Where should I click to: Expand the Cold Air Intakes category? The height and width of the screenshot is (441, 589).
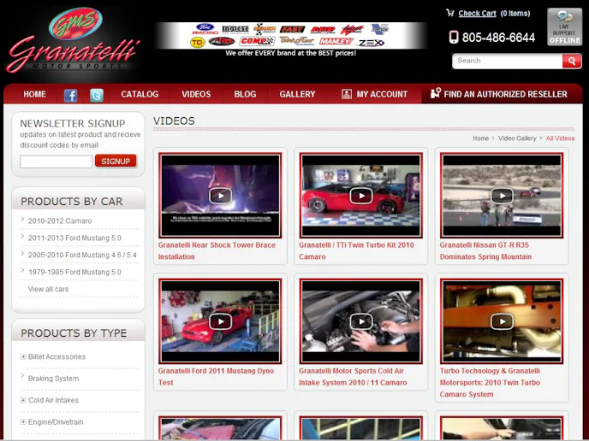(23, 401)
